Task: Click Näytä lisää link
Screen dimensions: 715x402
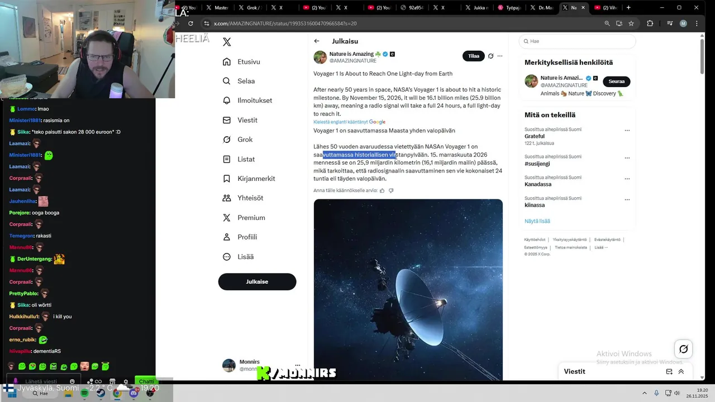Action: click(537, 221)
